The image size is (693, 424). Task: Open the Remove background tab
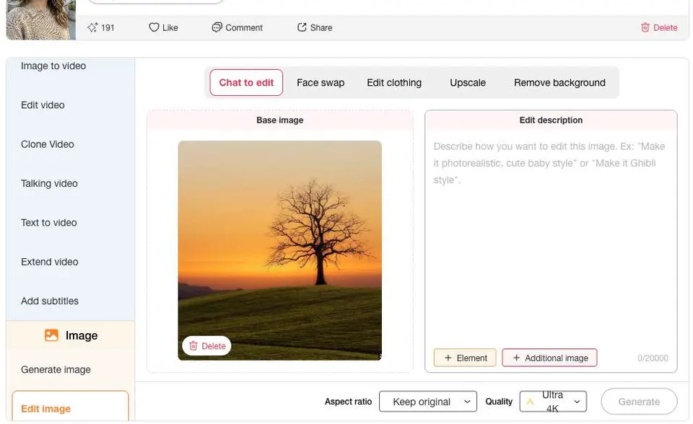559,83
